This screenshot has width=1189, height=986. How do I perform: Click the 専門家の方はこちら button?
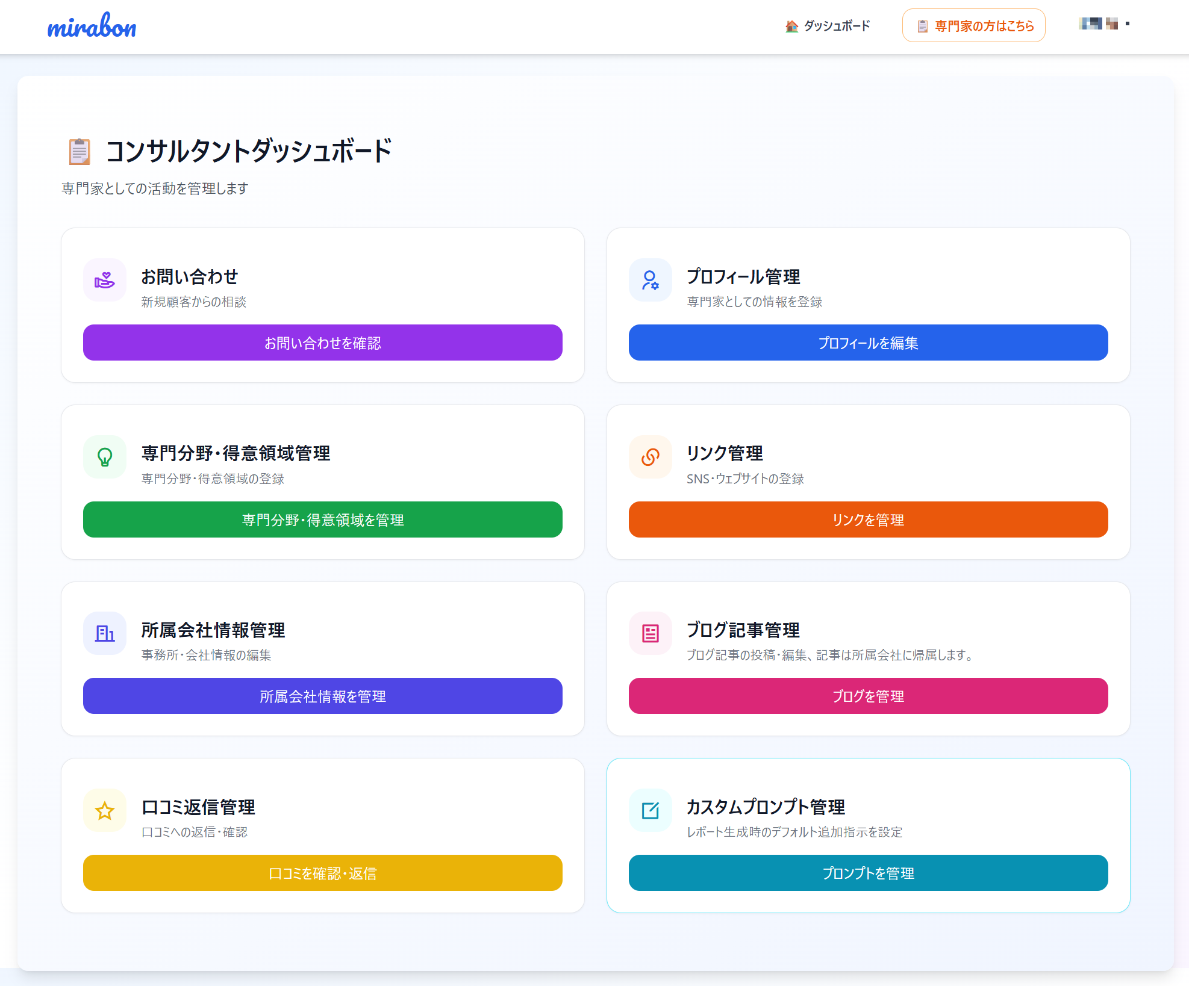[x=973, y=25]
